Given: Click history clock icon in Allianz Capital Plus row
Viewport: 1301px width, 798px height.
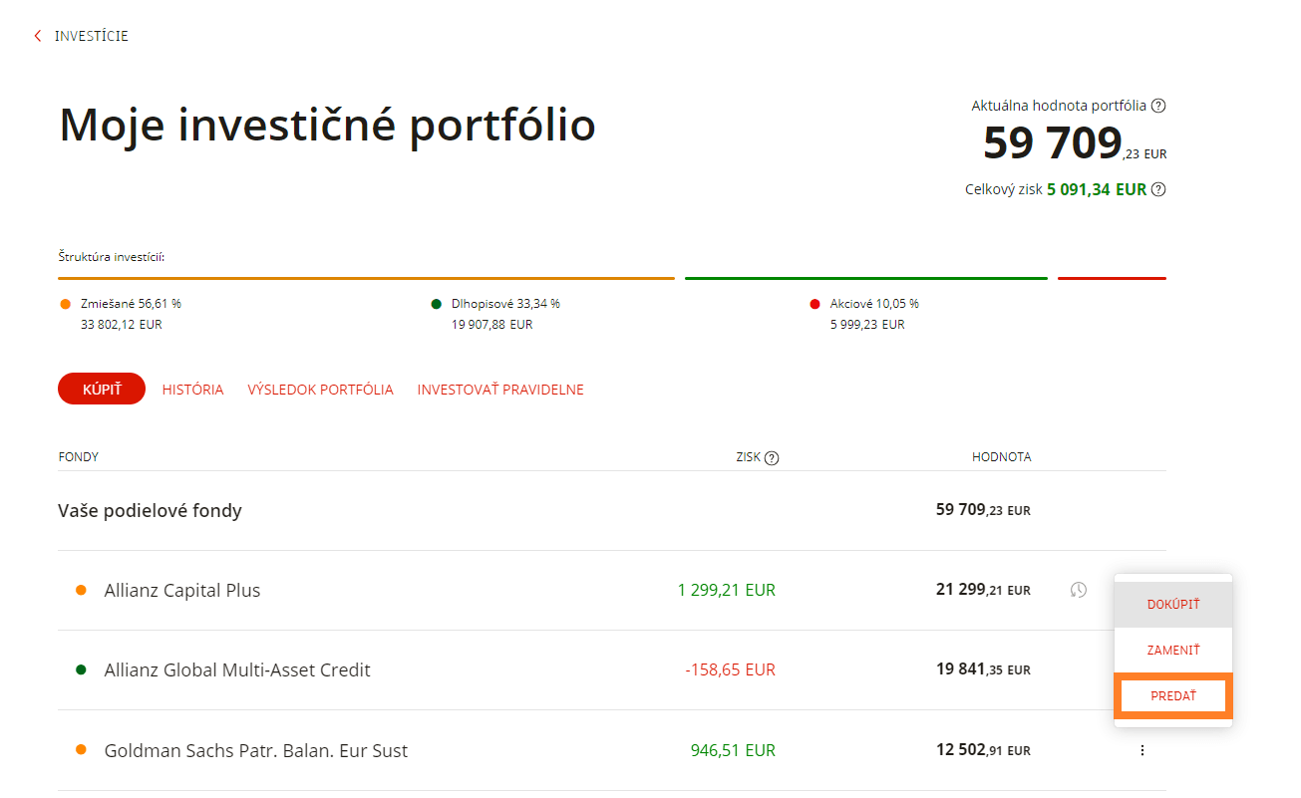Looking at the screenshot, I should click(1078, 590).
